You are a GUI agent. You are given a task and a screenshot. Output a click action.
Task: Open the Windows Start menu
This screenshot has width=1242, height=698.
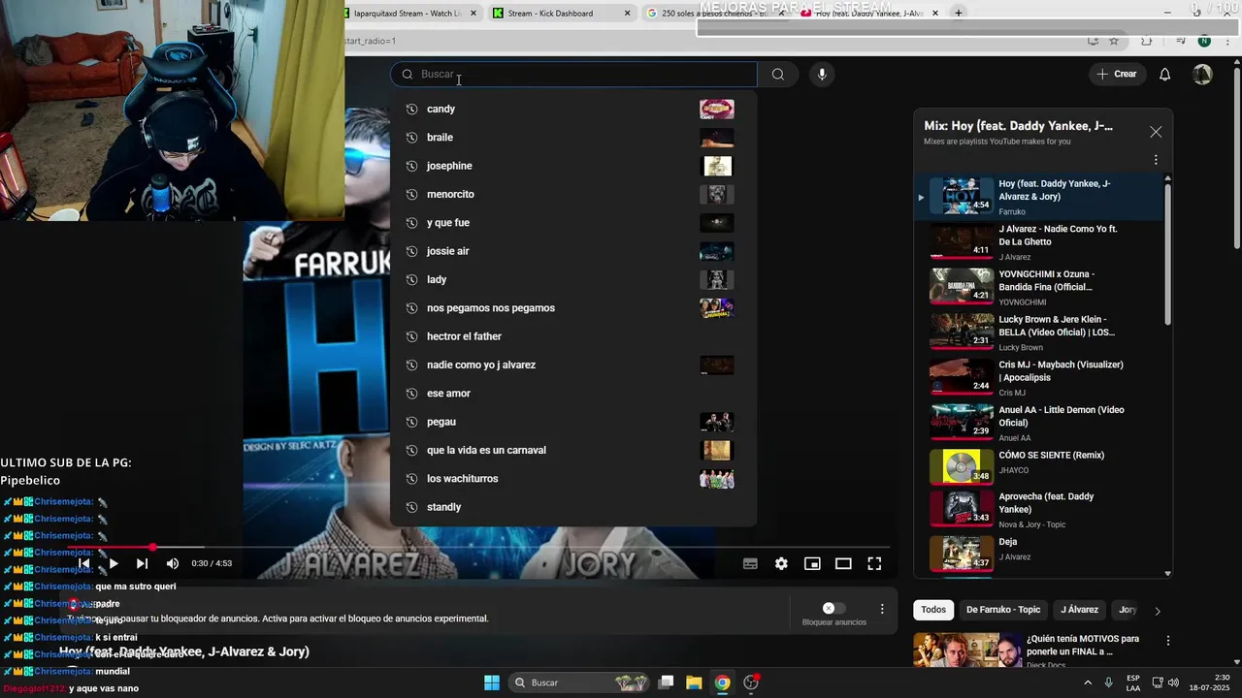pyautogui.click(x=492, y=682)
